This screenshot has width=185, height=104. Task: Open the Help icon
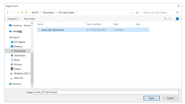[177, 19]
